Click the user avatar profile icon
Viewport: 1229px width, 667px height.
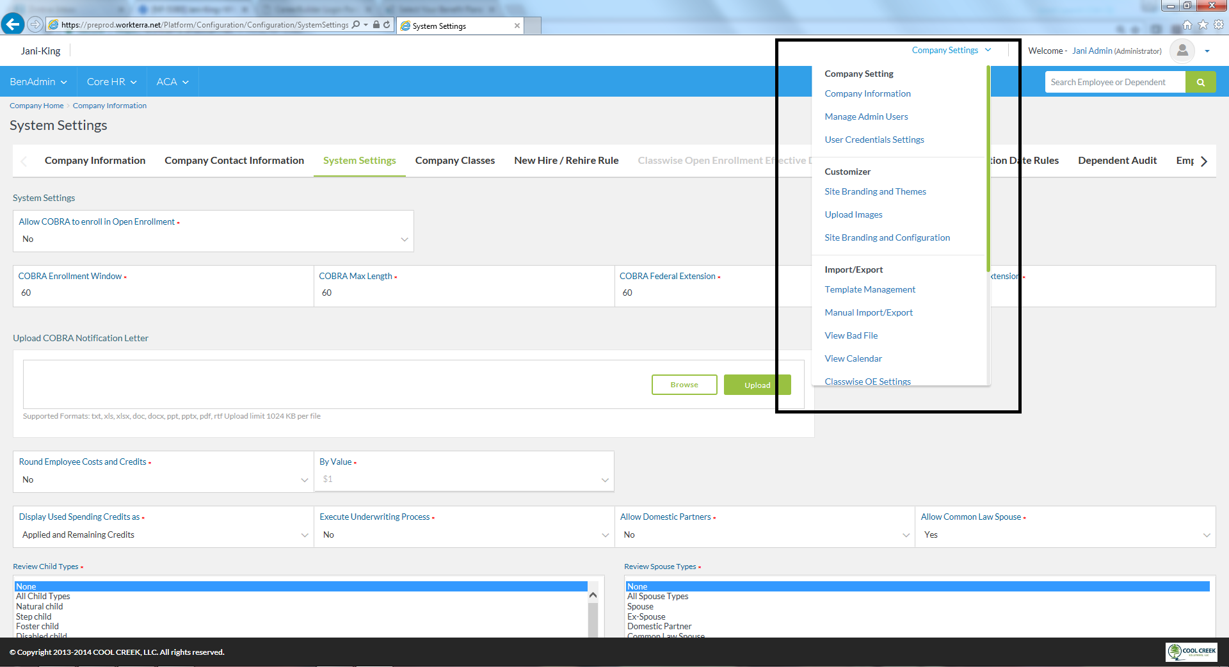click(x=1182, y=51)
